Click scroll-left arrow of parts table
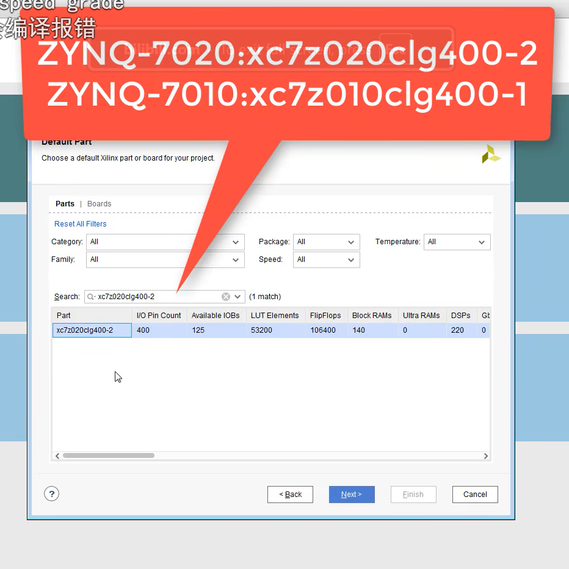The image size is (569, 569). point(57,456)
